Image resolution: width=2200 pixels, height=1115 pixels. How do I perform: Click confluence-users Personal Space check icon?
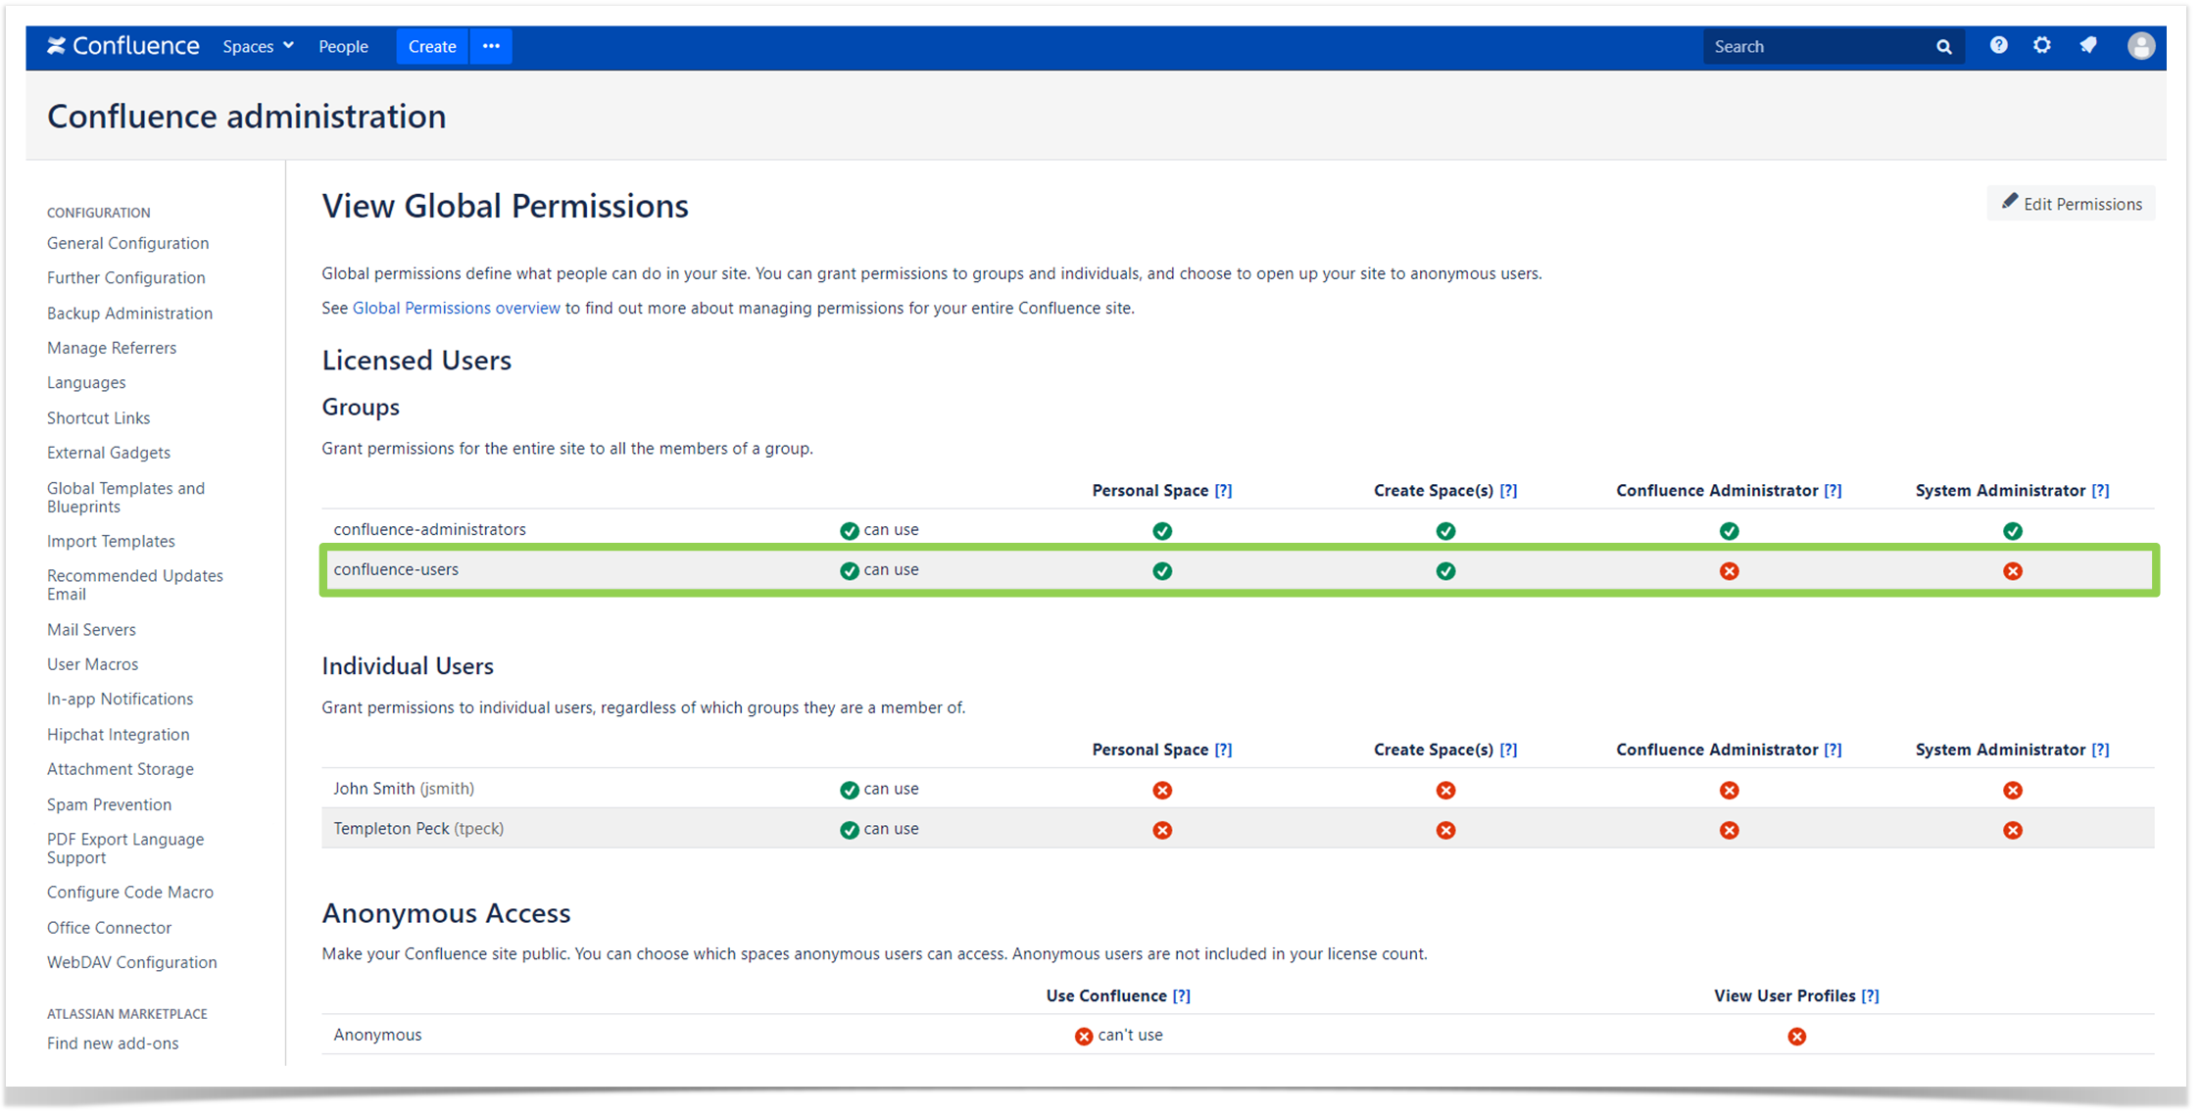pos(1162,571)
